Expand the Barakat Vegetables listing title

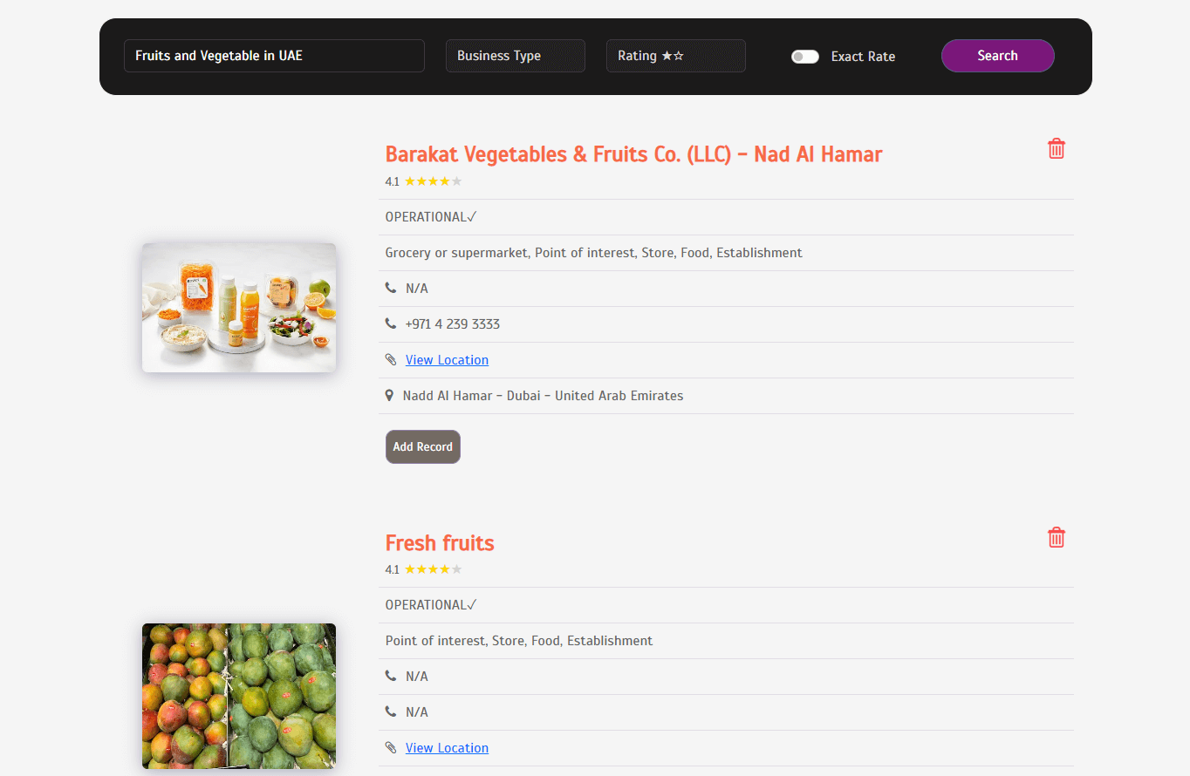pos(633,154)
